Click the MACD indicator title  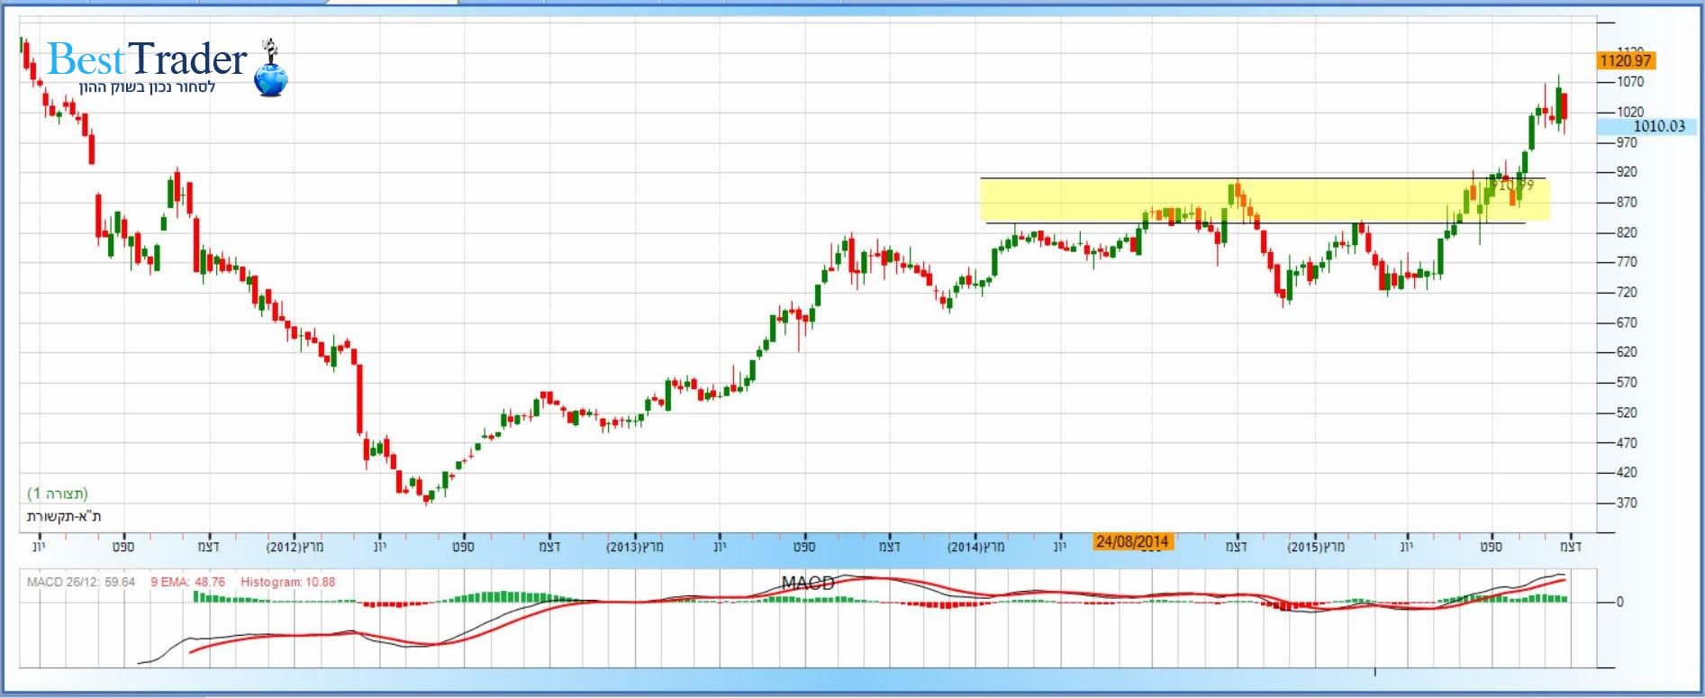(808, 583)
